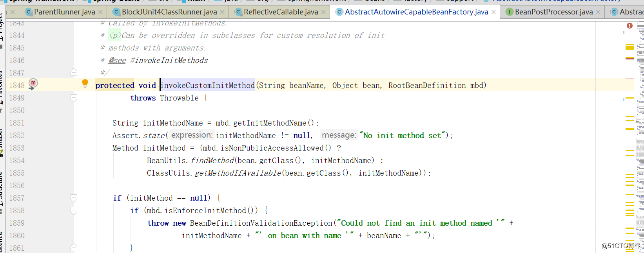The width and height of the screenshot is (644, 253).
Task: Click the class icon on the ParentRunner.java tab
Action: [x=28, y=12]
